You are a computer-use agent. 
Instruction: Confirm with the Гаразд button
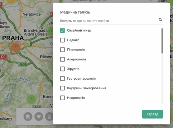(153, 114)
